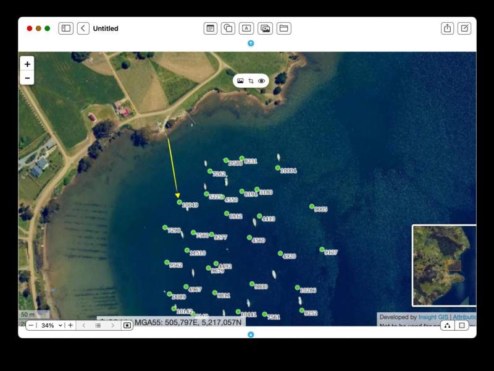Select mooring marker 9005
Viewport: 494px width, 371px height.
[312, 207]
